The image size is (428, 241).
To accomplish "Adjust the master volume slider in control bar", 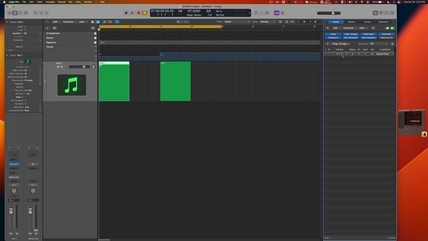I will coord(328,13).
